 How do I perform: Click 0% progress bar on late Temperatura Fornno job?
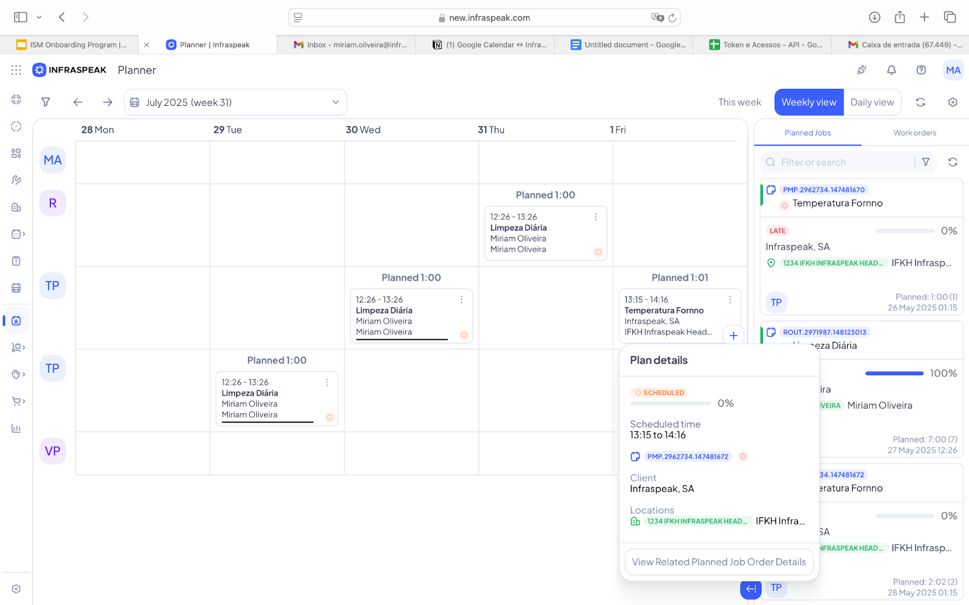tap(905, 231)
